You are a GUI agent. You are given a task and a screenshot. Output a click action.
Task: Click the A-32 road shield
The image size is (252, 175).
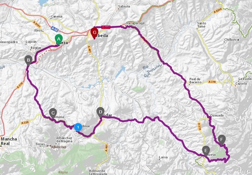point(55,29)
